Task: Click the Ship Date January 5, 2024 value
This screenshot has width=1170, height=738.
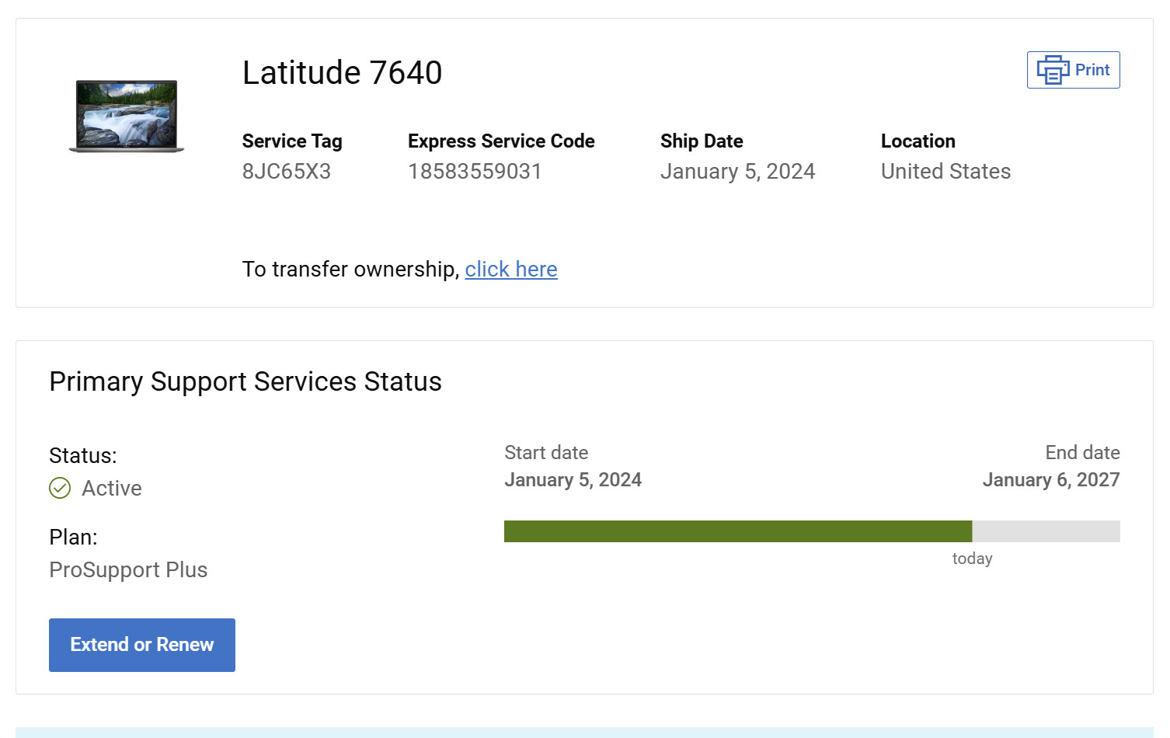Action: coord(737,172)
